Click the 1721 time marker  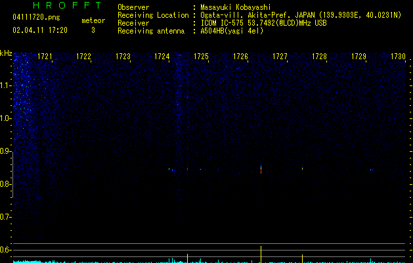tap(45, 57)
